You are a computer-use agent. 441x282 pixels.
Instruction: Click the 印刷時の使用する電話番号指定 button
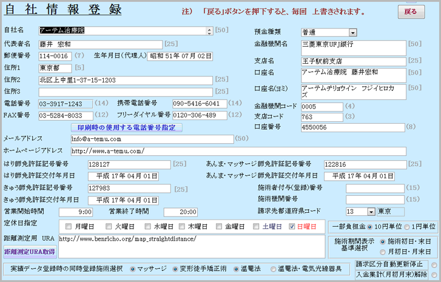[x=126, y=127]
